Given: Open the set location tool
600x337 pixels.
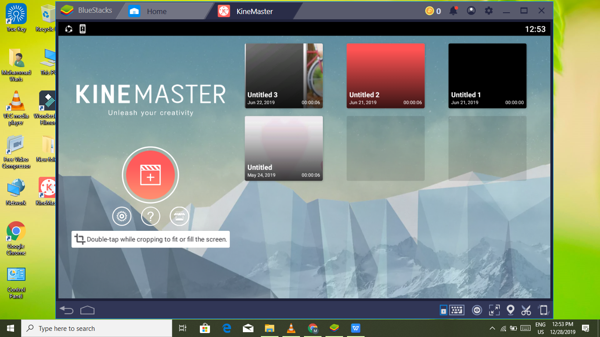Looking at the screenshot, I should [510, 310].
